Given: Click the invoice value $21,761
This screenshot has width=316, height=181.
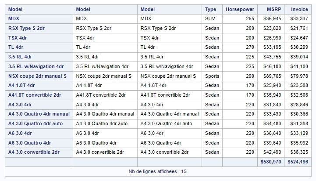Looking at the screenshot, I should 299,28.
